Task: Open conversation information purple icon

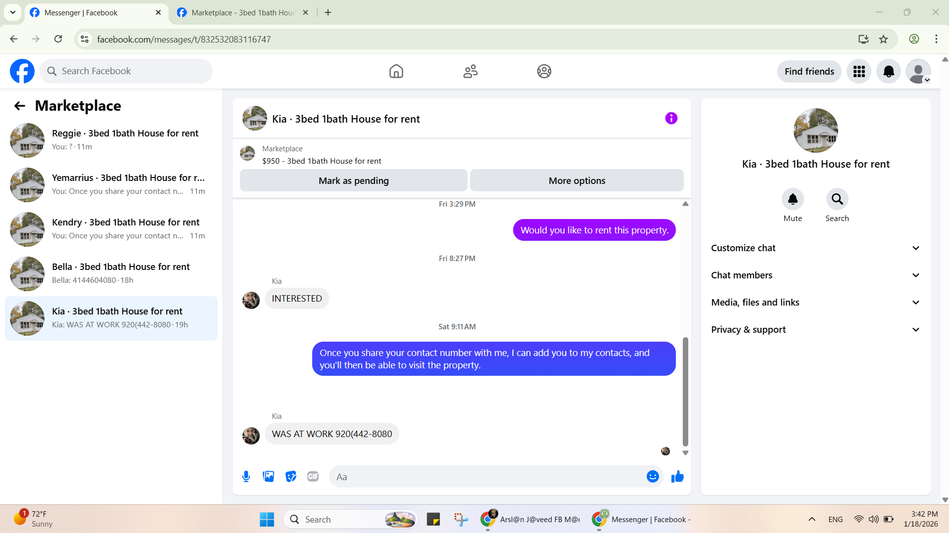Action: point(671,118)
